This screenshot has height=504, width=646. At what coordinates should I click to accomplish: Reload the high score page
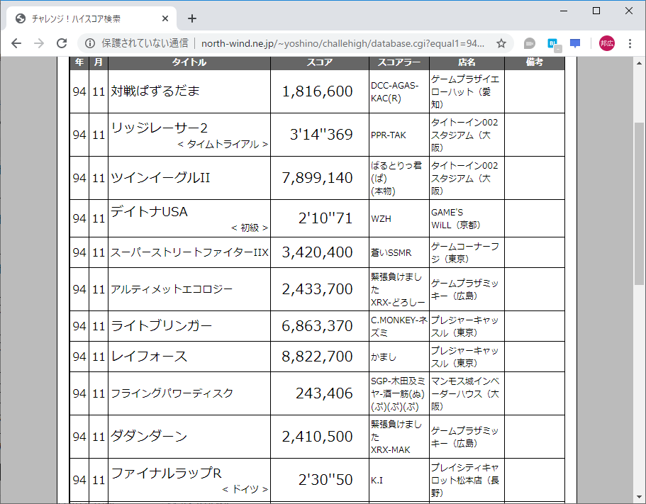click(x=61, y=43)
